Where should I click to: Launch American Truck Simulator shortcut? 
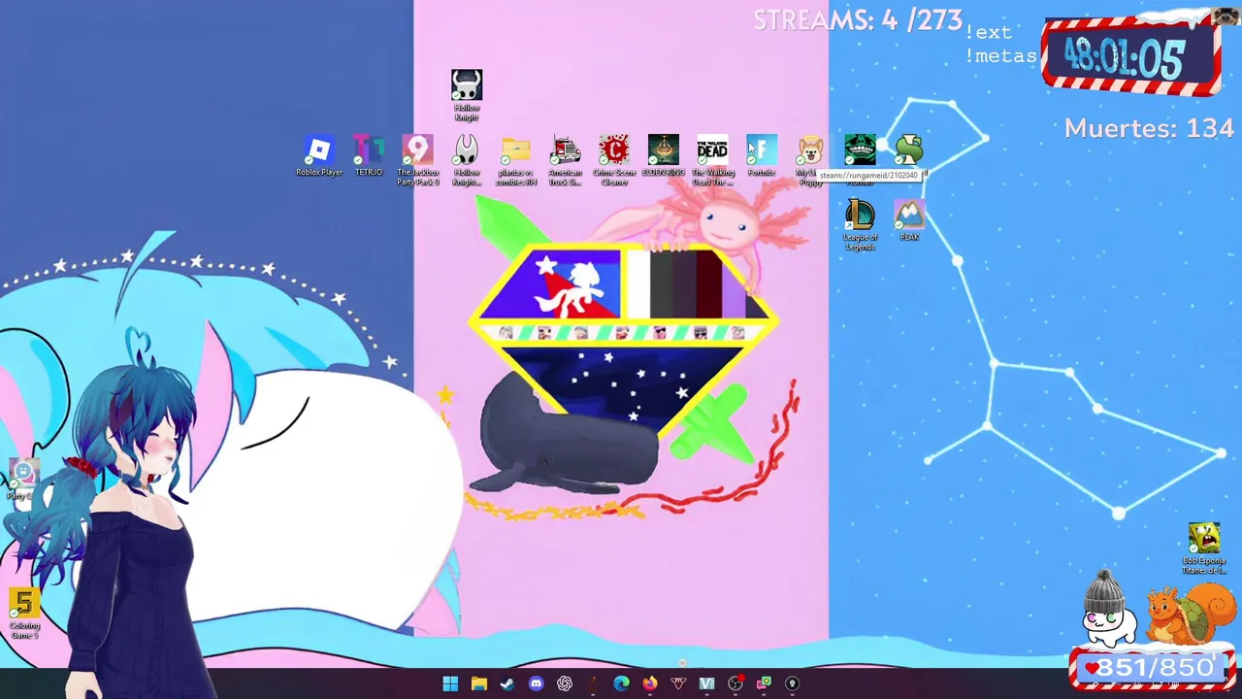click(x=566, y=160)
